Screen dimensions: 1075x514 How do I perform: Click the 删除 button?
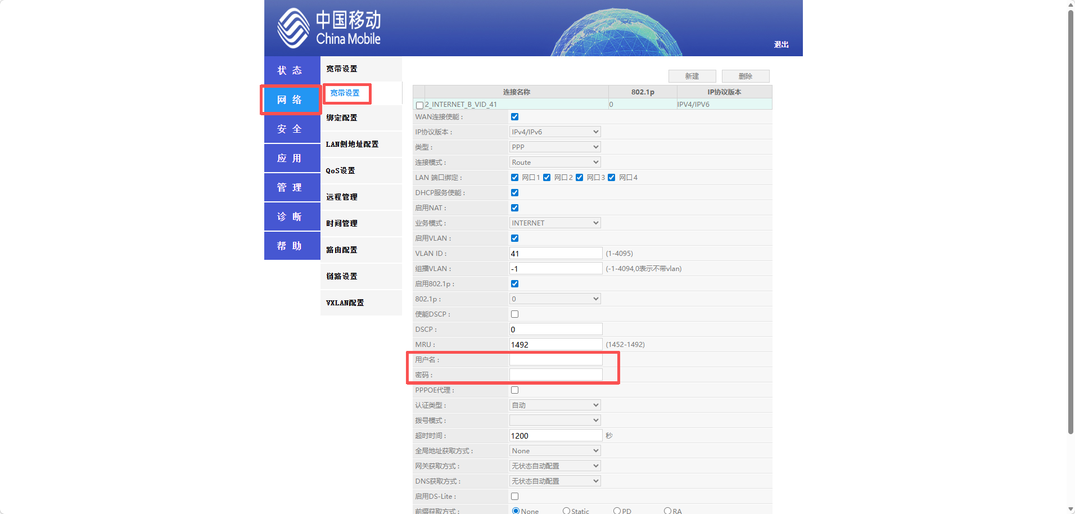(x=745, y=76)
